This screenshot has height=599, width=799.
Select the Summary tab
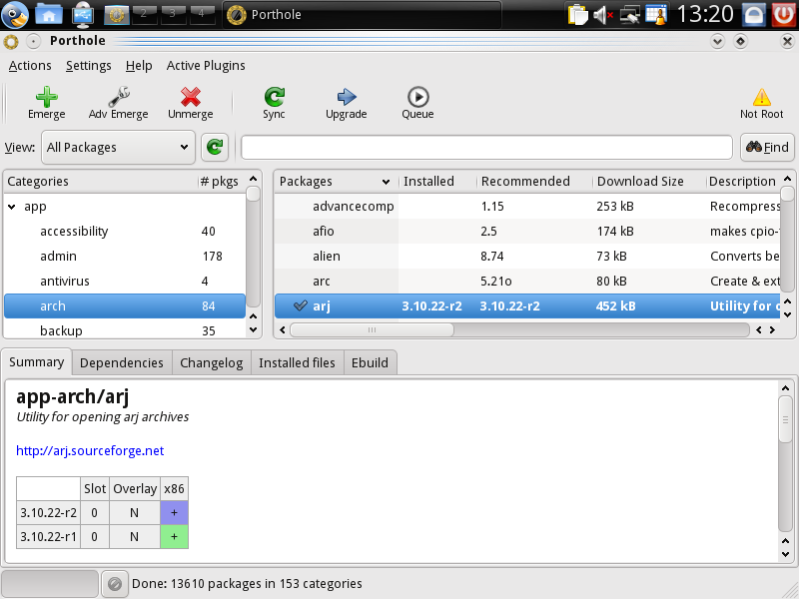[37, 362]
